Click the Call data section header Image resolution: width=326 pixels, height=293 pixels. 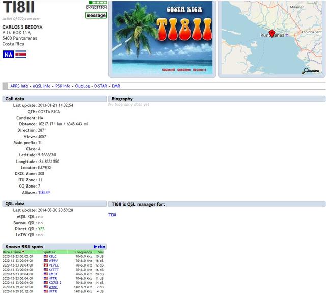(x=55, y=99)
